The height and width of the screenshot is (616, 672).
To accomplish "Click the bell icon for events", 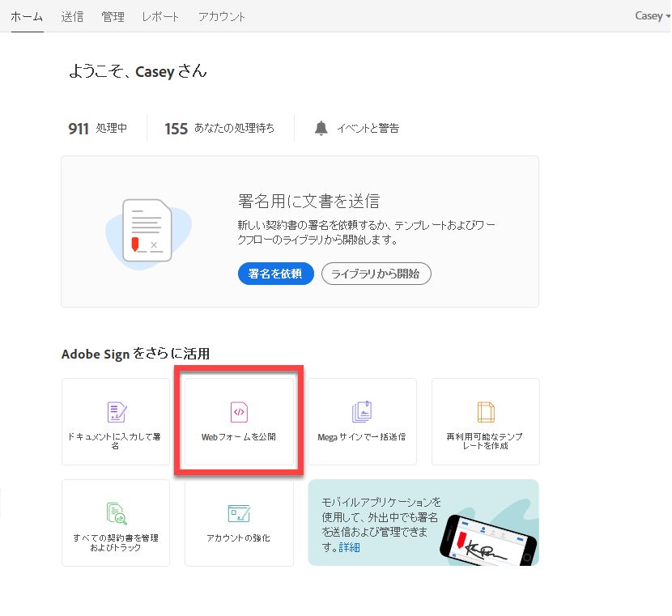I will point(321,128).
